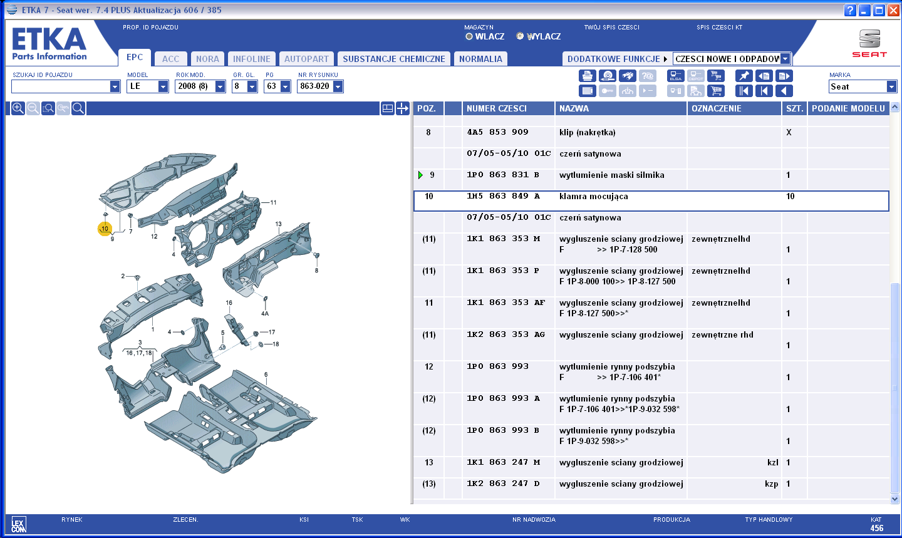Click the parts list scrollbar thumb

tap(894, 388)
